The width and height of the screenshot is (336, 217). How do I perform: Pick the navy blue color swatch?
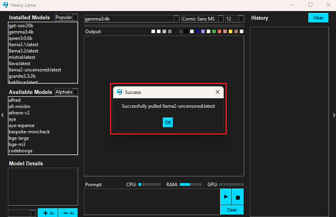click(197, 32)
